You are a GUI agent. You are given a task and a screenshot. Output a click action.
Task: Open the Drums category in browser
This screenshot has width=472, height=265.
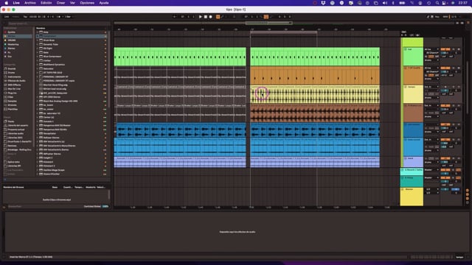tap(12, 73)
